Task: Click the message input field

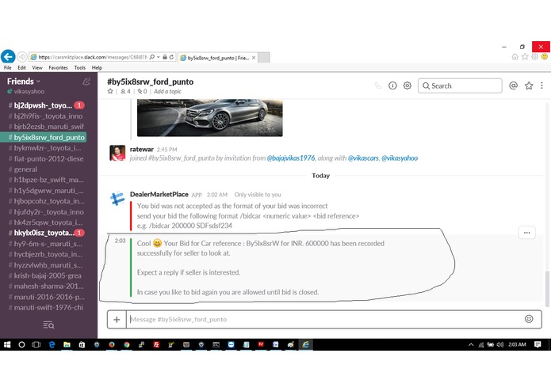Action: (325, 320)
